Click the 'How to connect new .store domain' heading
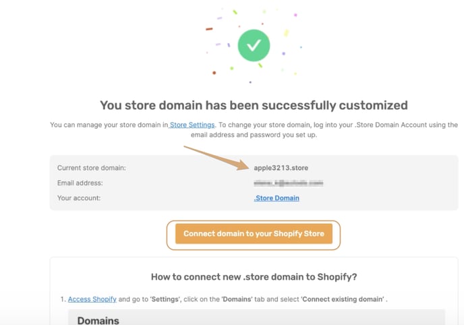Screen dimensions: 464x325 click(x=254, y=277)
